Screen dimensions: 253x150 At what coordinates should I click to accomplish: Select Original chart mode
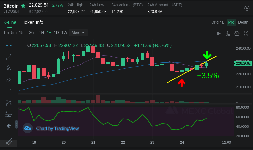click(x=218, y=22)
